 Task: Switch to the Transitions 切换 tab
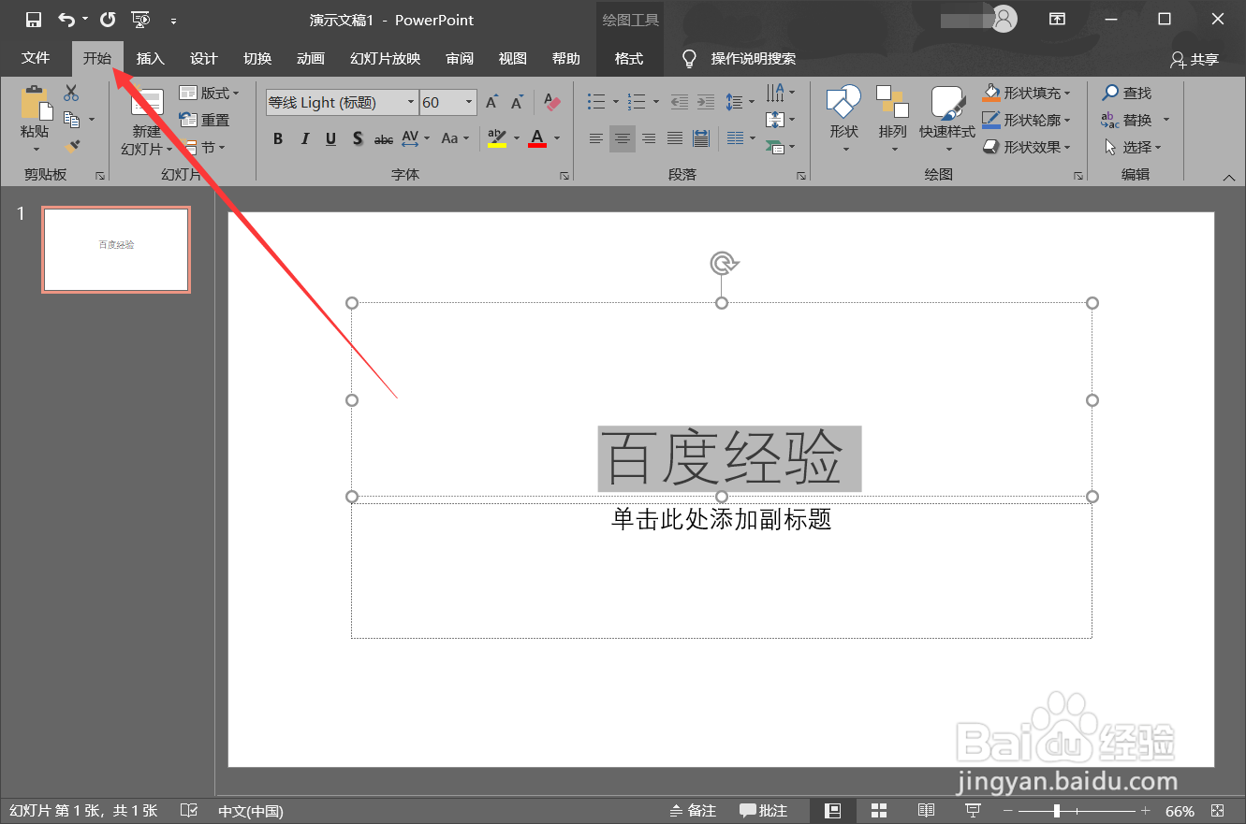coord(257,58)
